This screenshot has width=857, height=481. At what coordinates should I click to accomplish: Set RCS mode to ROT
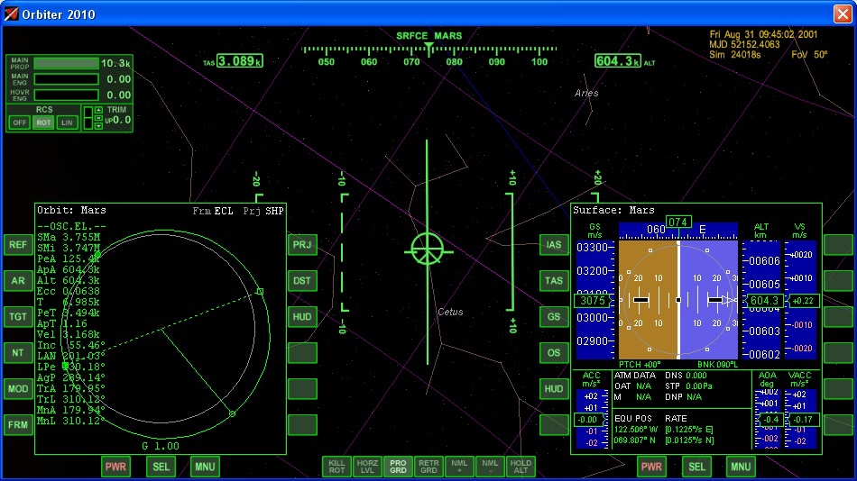43,123
